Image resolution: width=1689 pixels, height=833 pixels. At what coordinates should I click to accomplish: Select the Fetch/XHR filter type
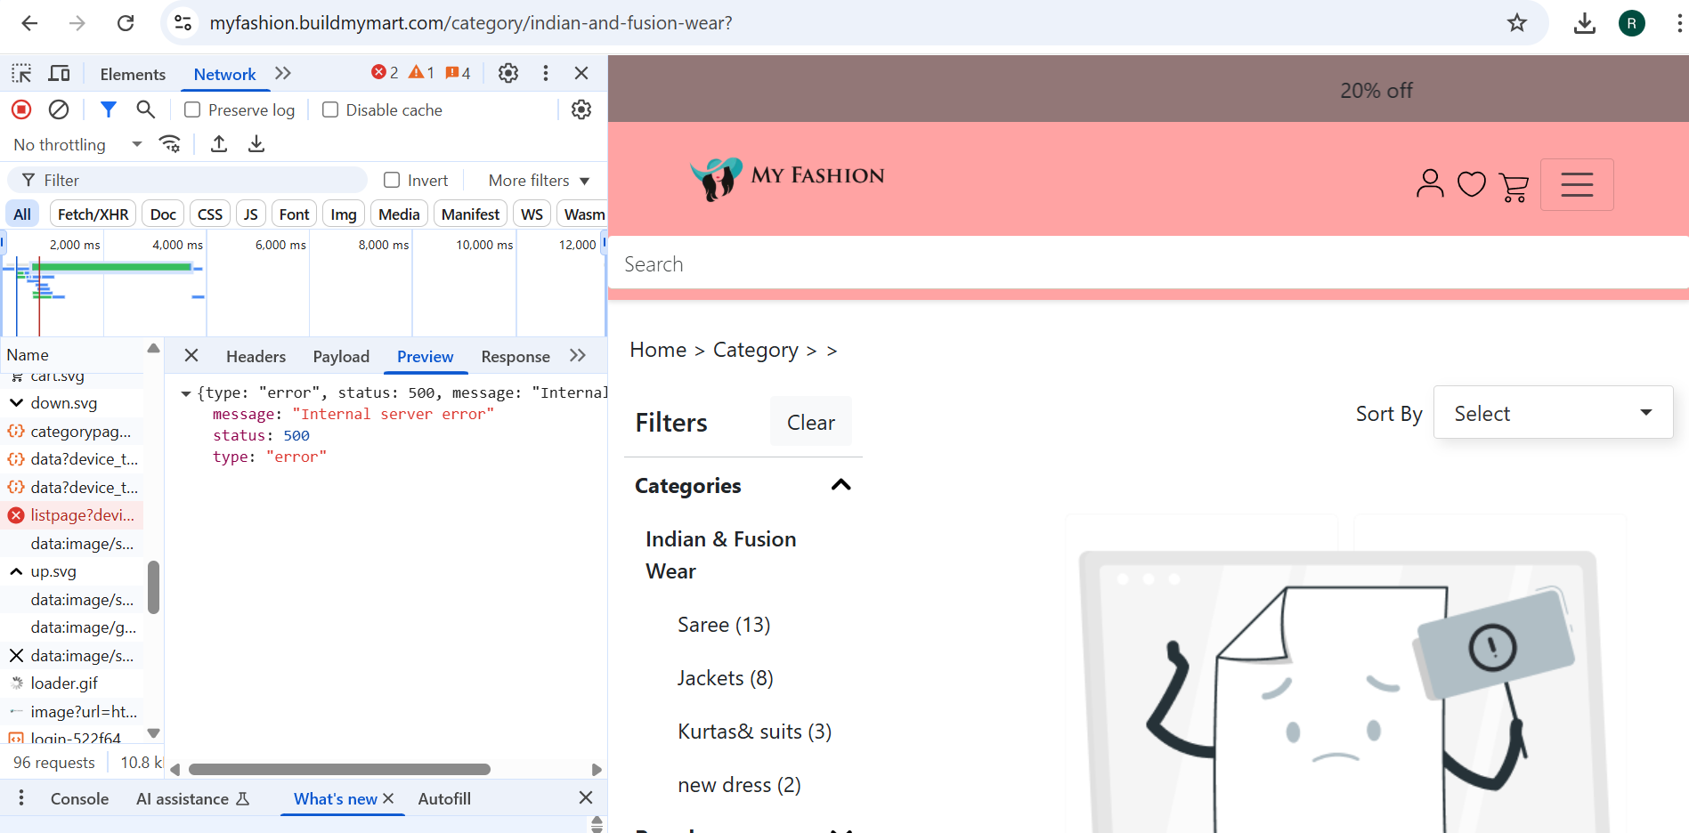tap(93, 214)
